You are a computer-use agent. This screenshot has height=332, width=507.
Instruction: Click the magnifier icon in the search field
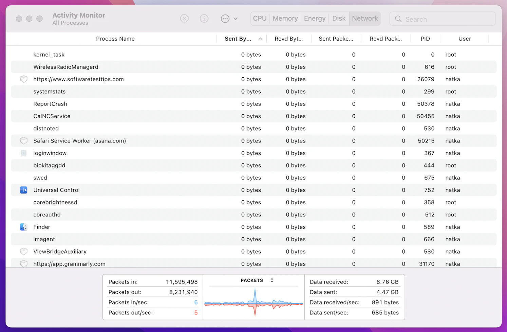click(398, 19)
